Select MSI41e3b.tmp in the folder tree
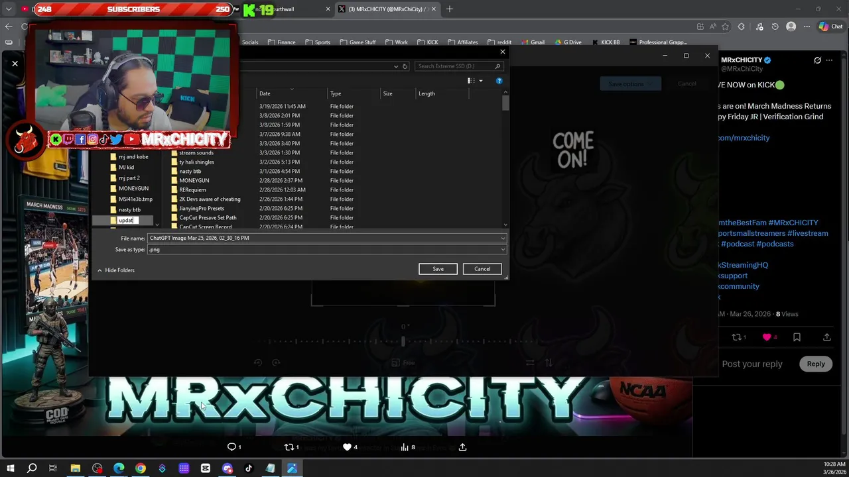The image size is (849, 477). [x=135, y=199]
